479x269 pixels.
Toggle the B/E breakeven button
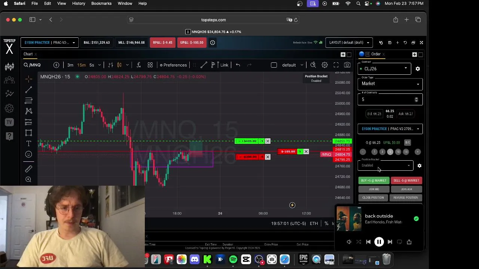[x=408, y=142]
